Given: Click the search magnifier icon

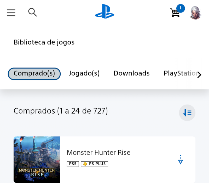Looking at the screenshot, I should [32, 12].
